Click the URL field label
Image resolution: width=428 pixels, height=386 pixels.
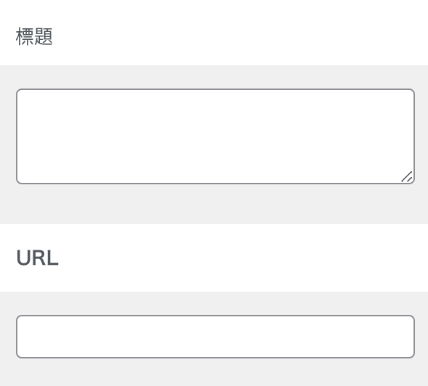(x=38, y=258)
